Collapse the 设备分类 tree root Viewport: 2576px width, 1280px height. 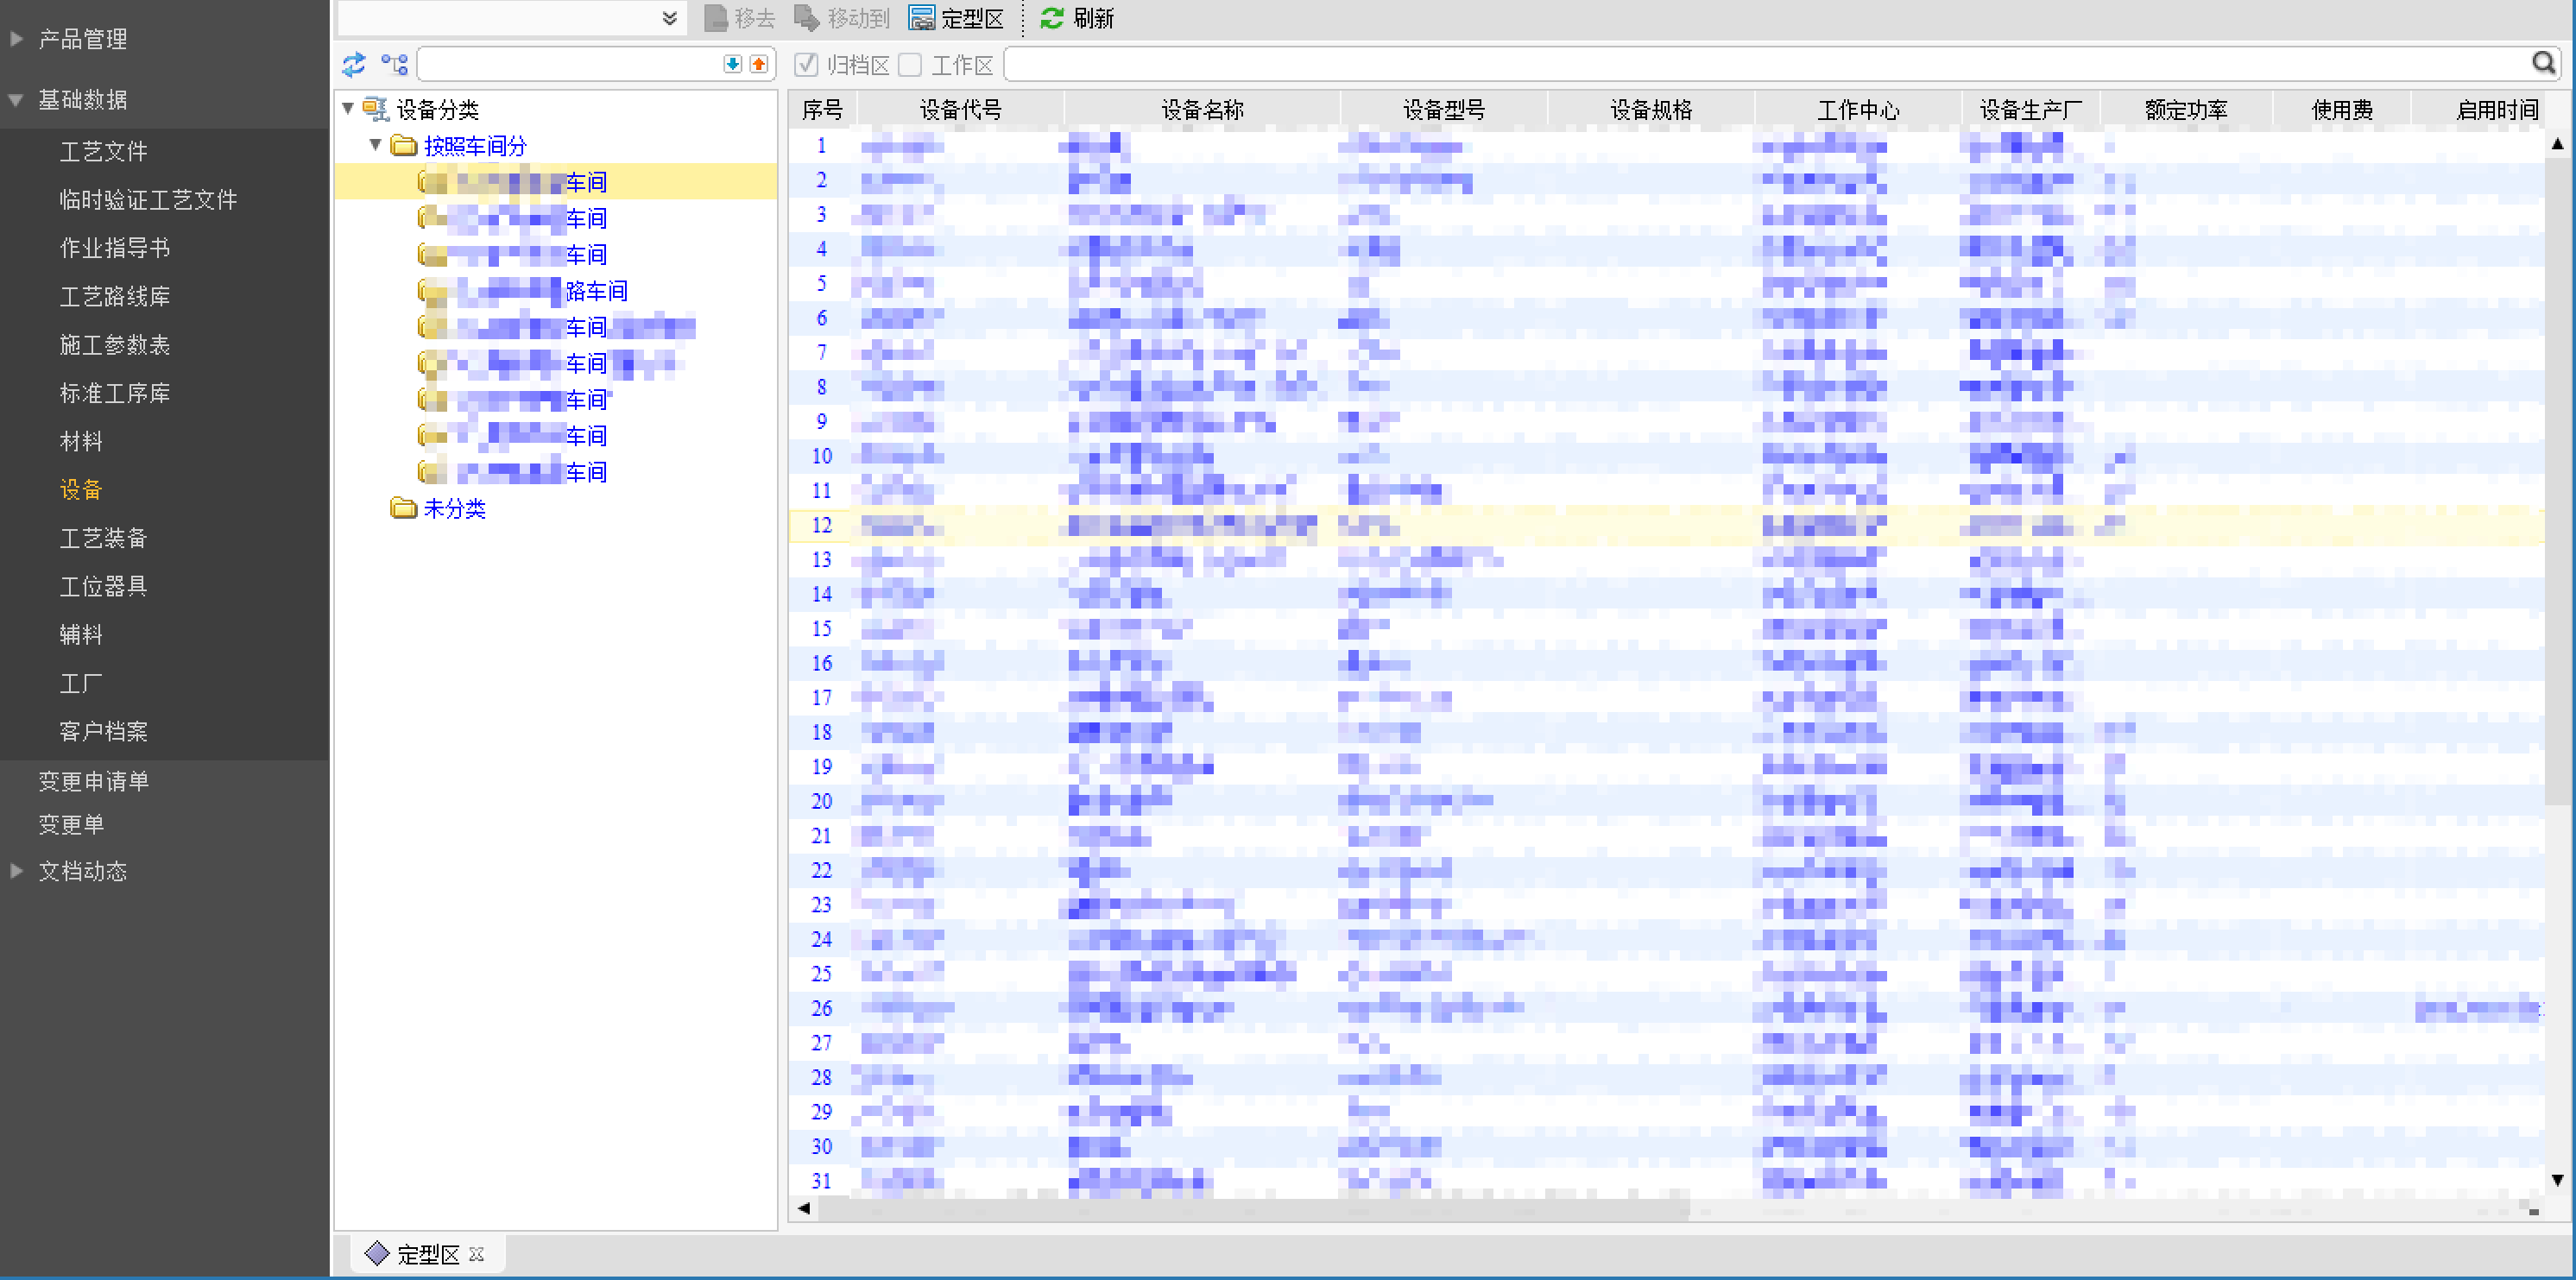point(348,108)
